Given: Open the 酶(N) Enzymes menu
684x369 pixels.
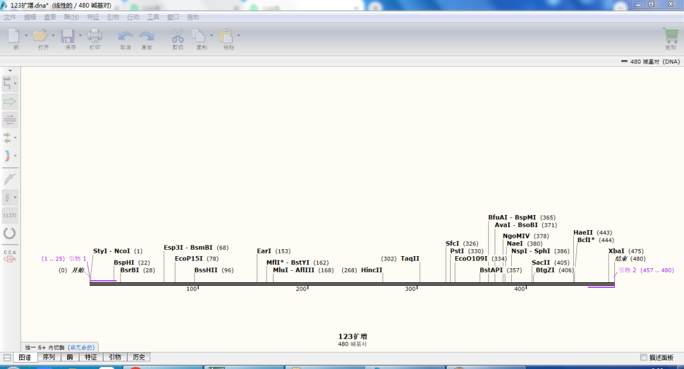Looking at the screenshot, I should click(x=72, y=17).
